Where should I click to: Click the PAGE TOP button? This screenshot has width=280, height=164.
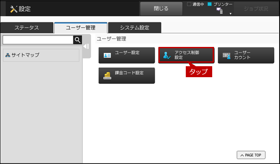coord(251,155)
